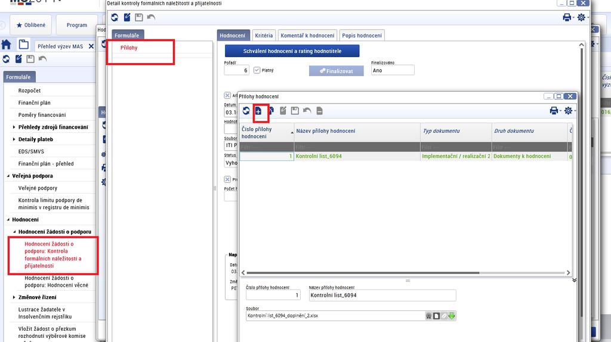Image resolution: width=611 pixels, height=342 pixels.
Task: Select Formuláře tab in Detail kontroly window
Action: [x=127, y=35]
